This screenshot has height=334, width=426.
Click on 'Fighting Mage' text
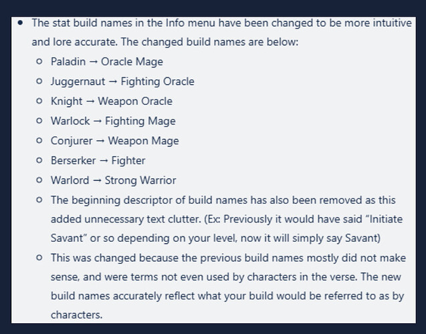pyautogui.click(x=140, y=121)
